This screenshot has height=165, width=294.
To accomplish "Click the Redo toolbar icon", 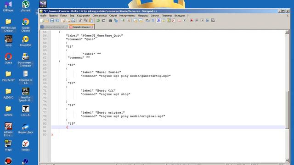I will (103, 21).
